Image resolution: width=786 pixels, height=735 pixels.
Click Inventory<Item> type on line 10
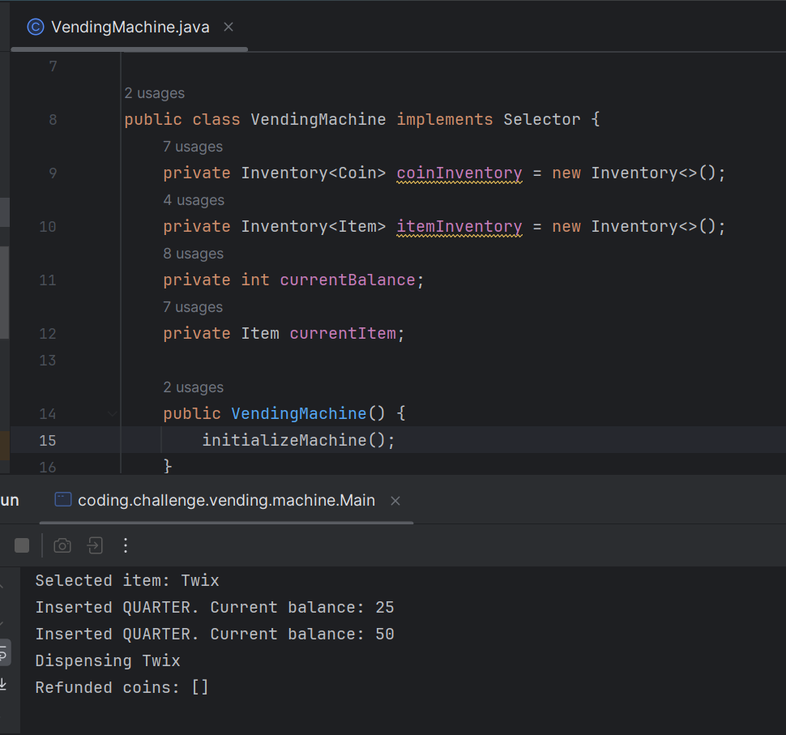tap(314, 227)
